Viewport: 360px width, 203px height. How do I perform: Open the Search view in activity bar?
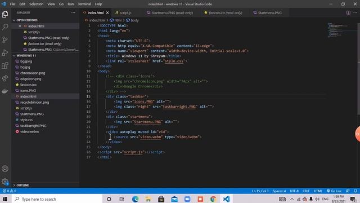[x=5, y=27]
